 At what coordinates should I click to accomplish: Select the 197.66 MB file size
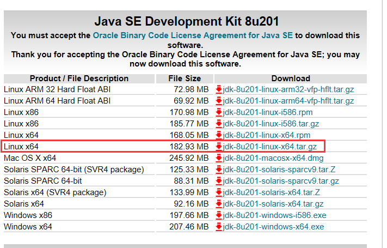coord(189,215)
